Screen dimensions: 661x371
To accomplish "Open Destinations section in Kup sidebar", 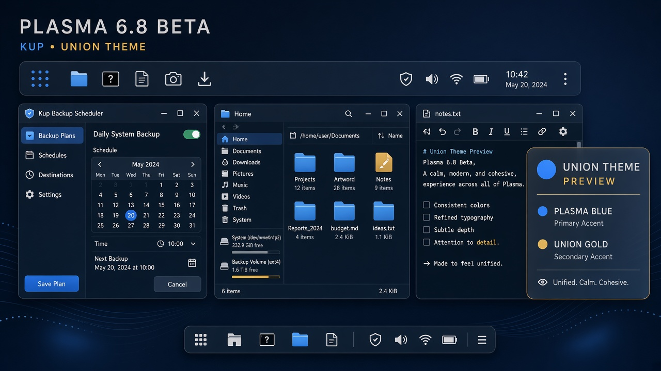I will 52,175.
